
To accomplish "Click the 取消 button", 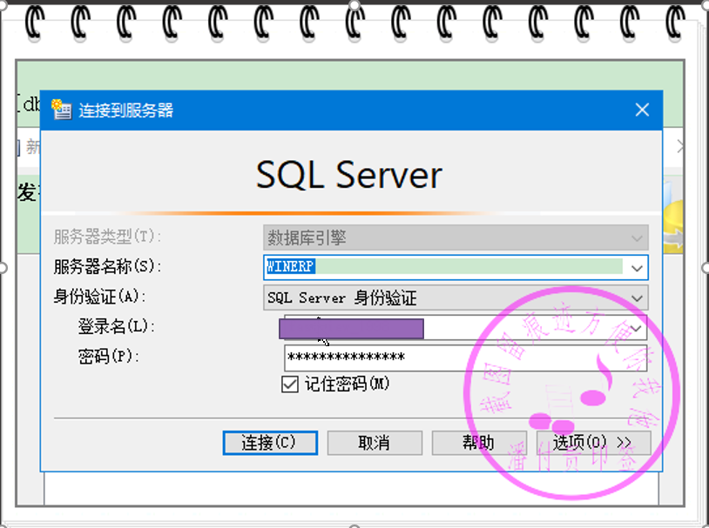I will [375, 443].
